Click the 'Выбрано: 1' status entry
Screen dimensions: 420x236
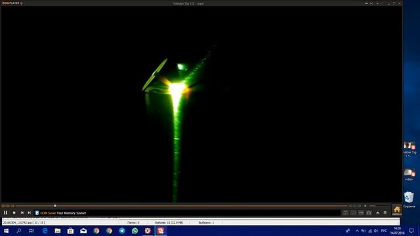pos(206,223)
